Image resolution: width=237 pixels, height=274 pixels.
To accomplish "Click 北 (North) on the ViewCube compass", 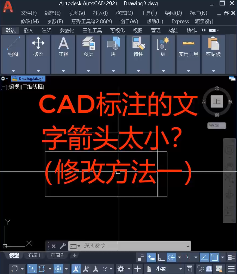I will click(x=217, y=88).
